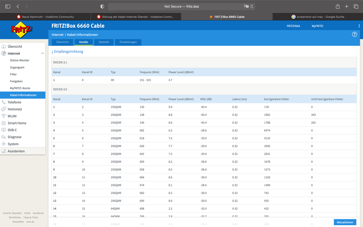Click the Aktualisieren button
Image resolution: width=363 pixels, height=227 pixels.
point(345,222)
